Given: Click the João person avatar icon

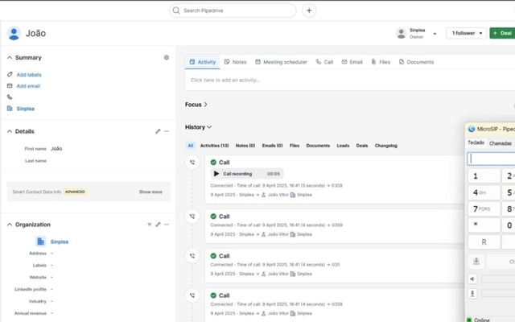Looking at the screenshot, I should pyautogui.click(x=14, y=33).
